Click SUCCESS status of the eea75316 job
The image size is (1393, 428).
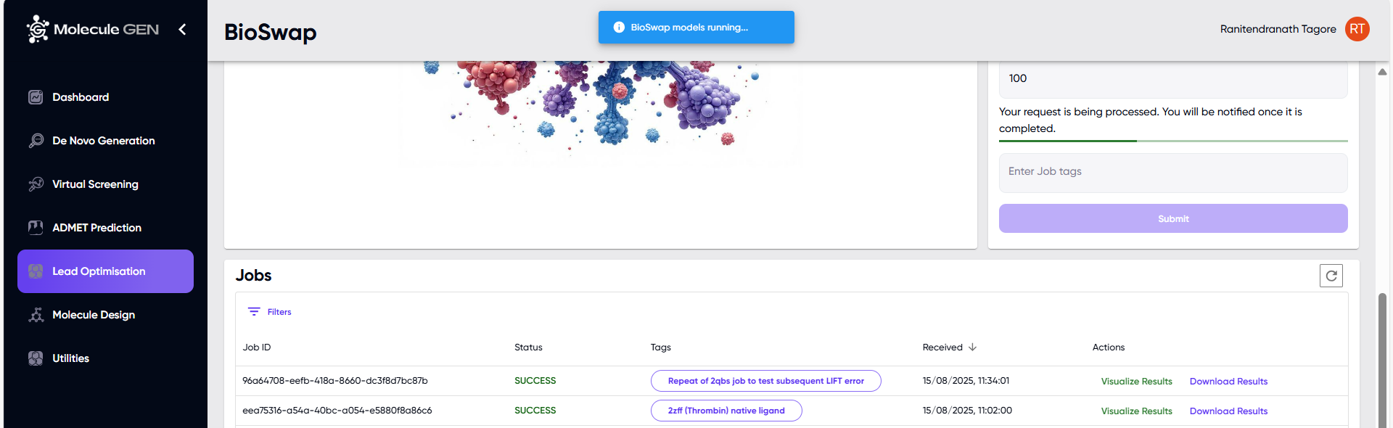pyautogui.click(x=535, y=411)
